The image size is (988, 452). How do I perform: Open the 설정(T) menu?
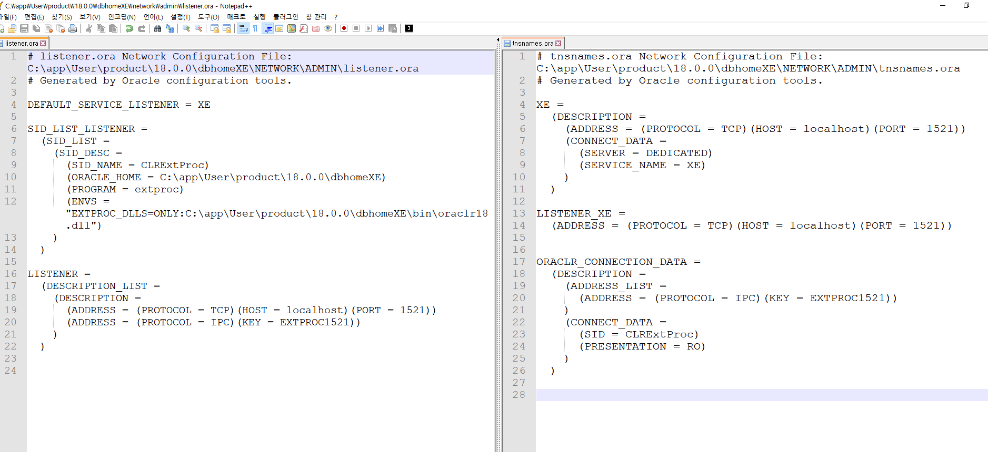pyautogui.click(x=181, y=17)
